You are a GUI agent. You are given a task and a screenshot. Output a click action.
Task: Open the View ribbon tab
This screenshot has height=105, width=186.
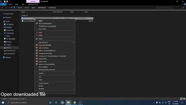tap(23, 4)
